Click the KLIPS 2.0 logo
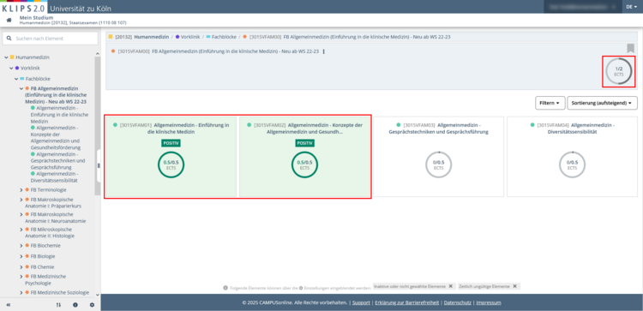The image size is (643, 311). [23, 9]
